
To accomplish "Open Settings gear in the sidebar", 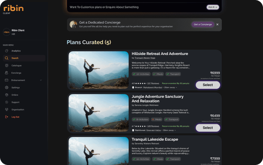I will [7, 87].
